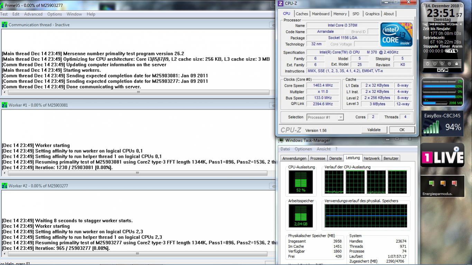472x265 pixels.
Task: Click the Communication thread window icon
Action: [4, 25]
